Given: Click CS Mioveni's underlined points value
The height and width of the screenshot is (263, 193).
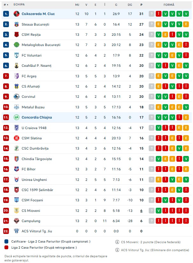Looking at the screenshot, I should 141,211.
